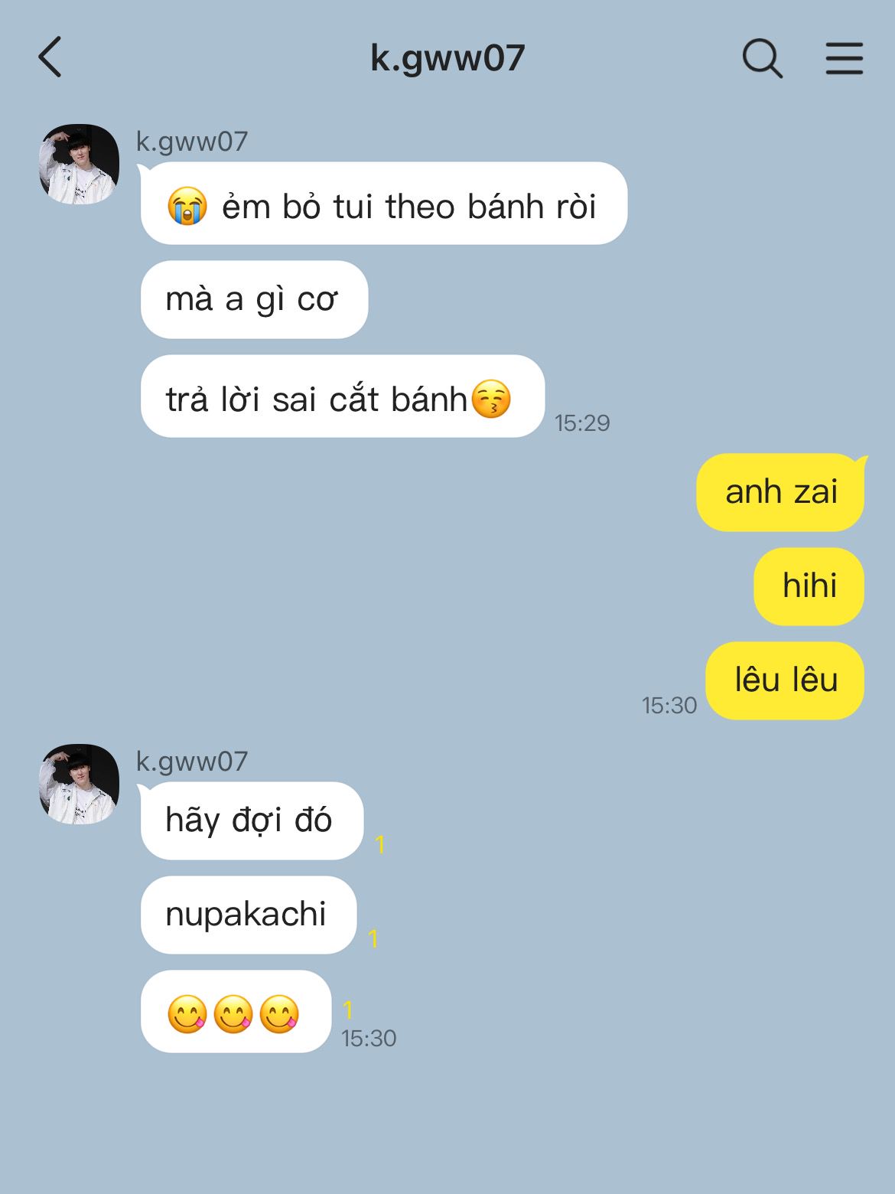The width and height of the screenshot is (895, 1194).
Task: Open the hamburger menu icon
Action: [845, 58]
